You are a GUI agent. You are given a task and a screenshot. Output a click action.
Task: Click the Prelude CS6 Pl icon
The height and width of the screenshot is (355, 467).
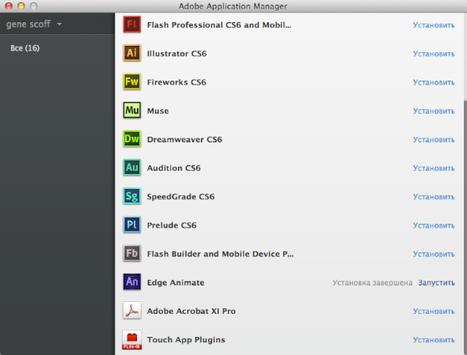132,225
